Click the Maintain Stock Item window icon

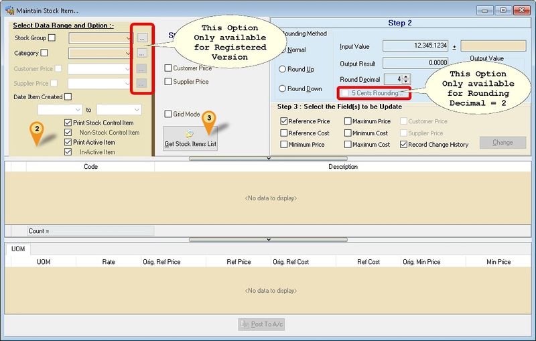point(9,11)
